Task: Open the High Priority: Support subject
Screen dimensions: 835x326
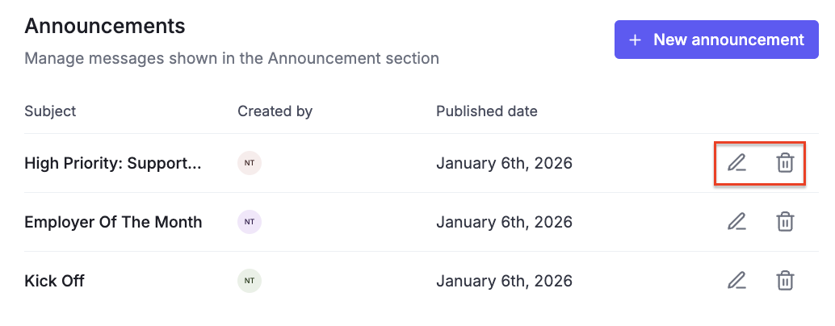Action: point(113,163)
